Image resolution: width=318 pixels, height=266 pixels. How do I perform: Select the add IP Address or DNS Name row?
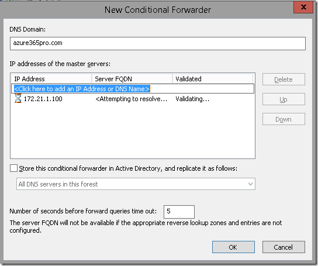[133, 89]
